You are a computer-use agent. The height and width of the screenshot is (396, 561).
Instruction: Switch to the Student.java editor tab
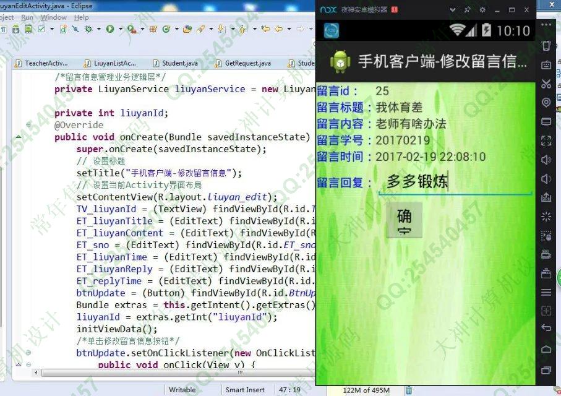tap(176, 63)
